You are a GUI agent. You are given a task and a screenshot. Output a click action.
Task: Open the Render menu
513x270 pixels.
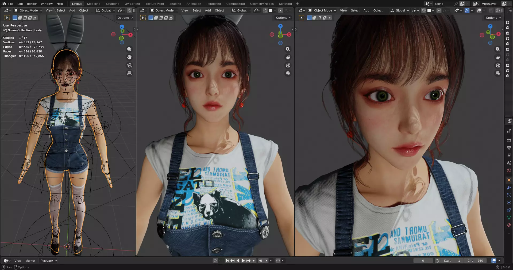click(x=32, y=4)
